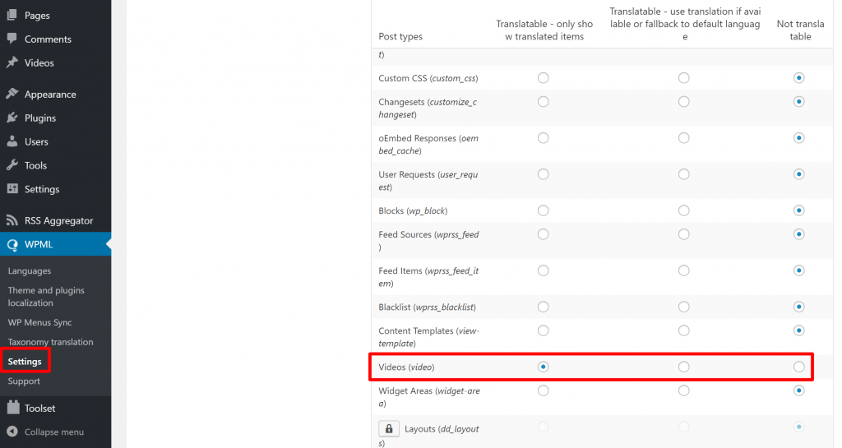Set Videos to Not translatable
Screen dimensions: 842x448
799,367
